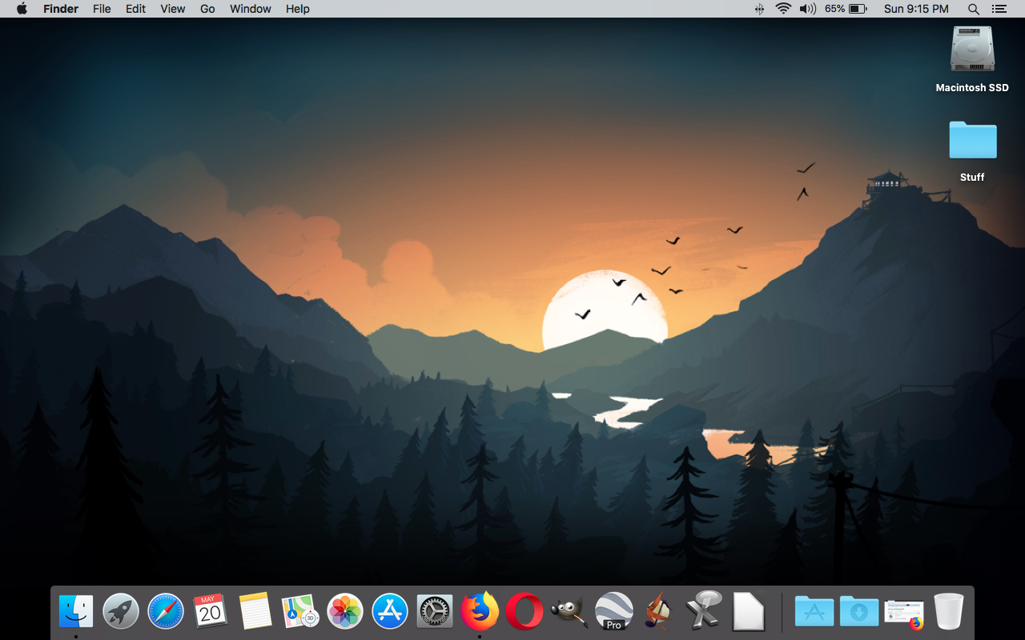Launch Safari from the Dock

[166, 612]
